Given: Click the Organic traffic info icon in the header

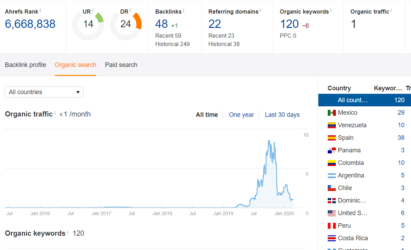Looking at the screenshot, I should pyautogui.click(x=391, y=10).
